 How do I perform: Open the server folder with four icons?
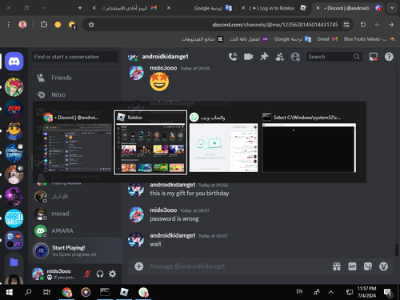coord(14,240)
